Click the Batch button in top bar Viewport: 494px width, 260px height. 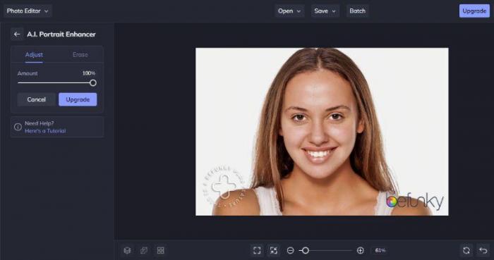coord(357,11)
